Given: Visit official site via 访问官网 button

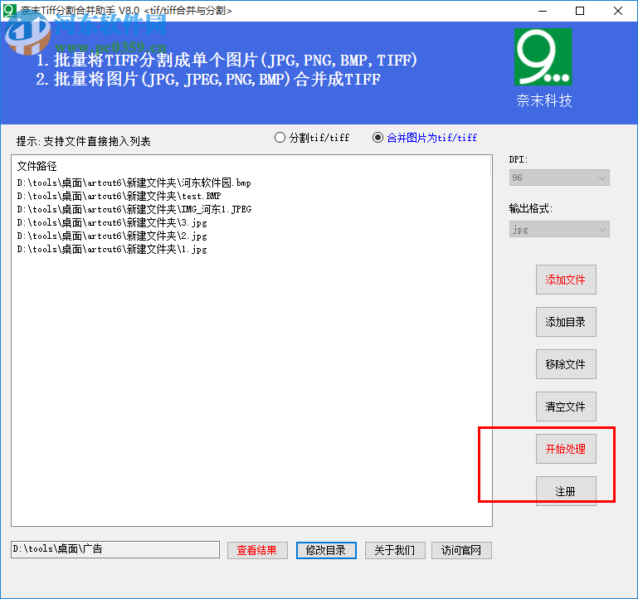Looking at the screenshot, I should point(461,550).
